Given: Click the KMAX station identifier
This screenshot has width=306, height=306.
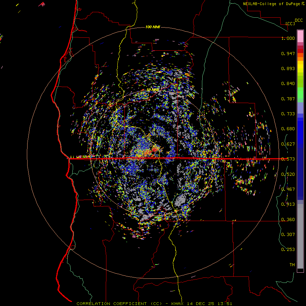Looking at the screenshot, I should point(178,304).
